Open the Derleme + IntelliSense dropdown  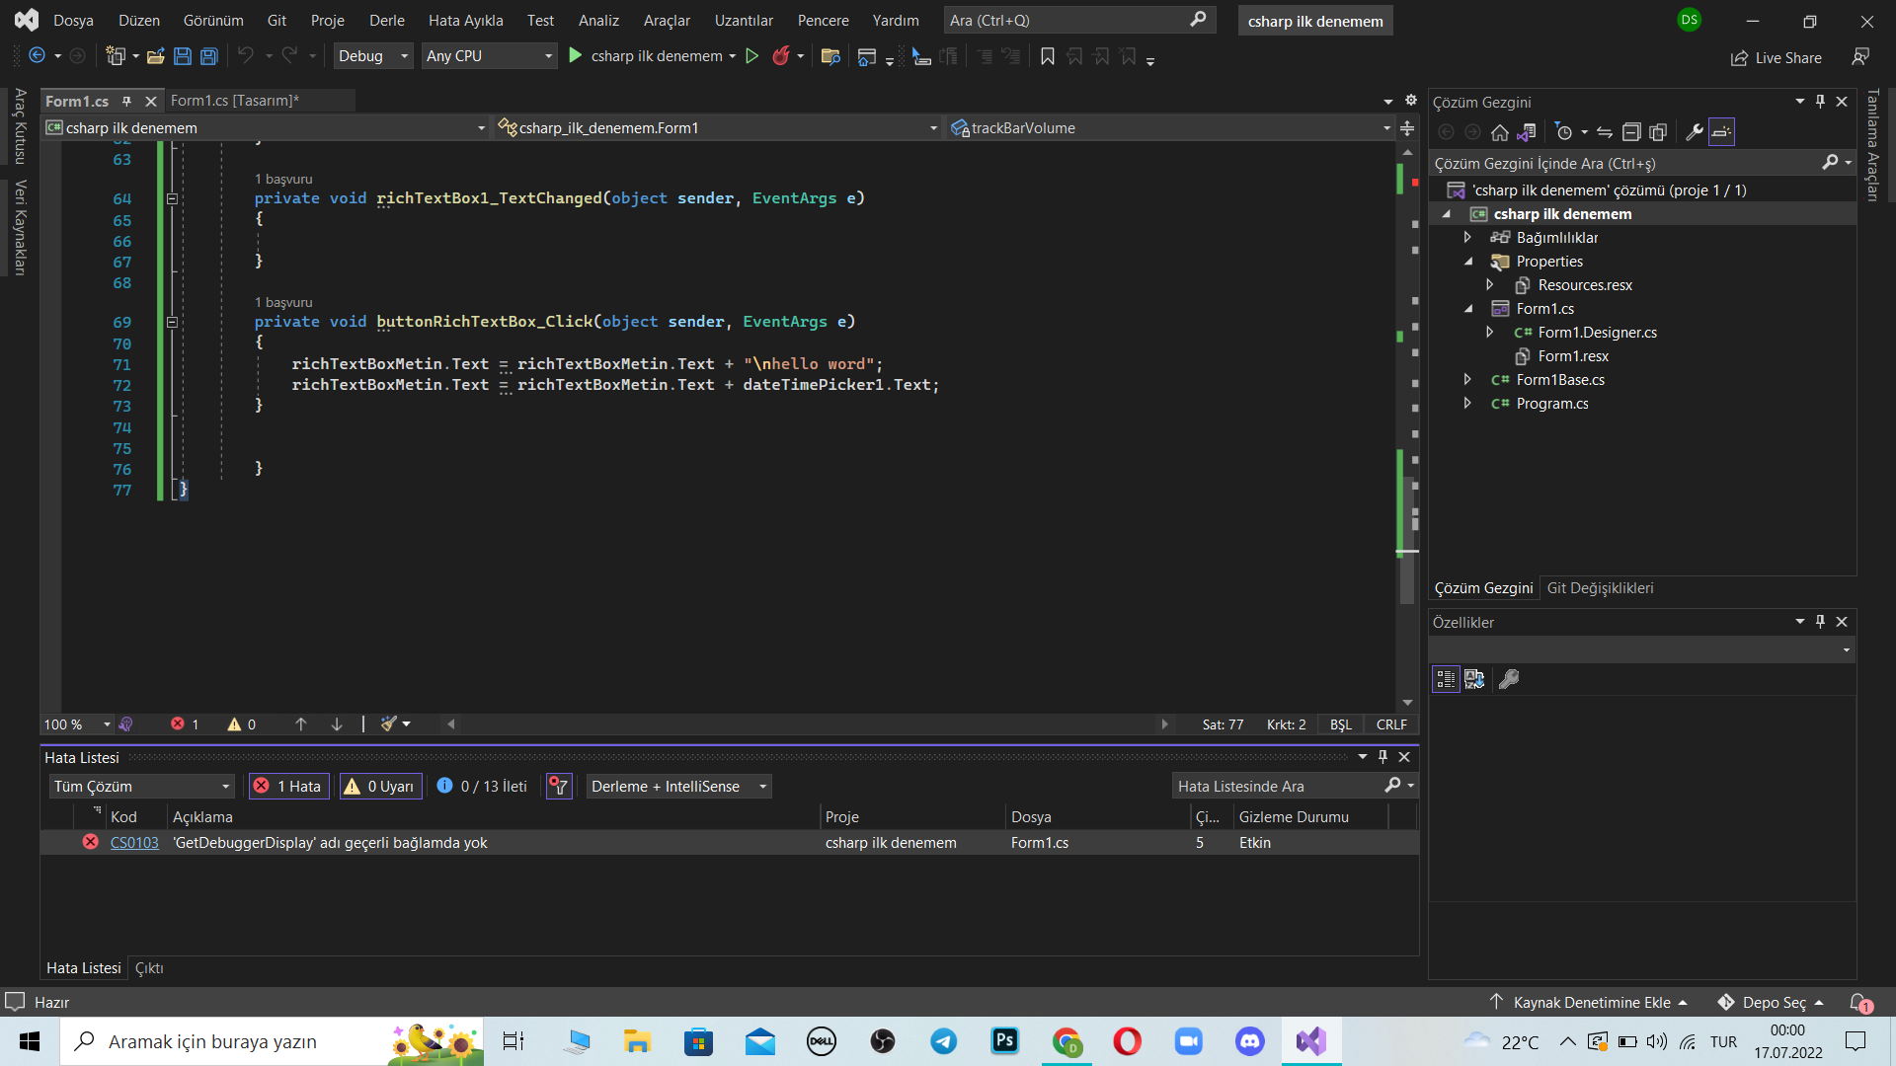click(x=678, y=786)
